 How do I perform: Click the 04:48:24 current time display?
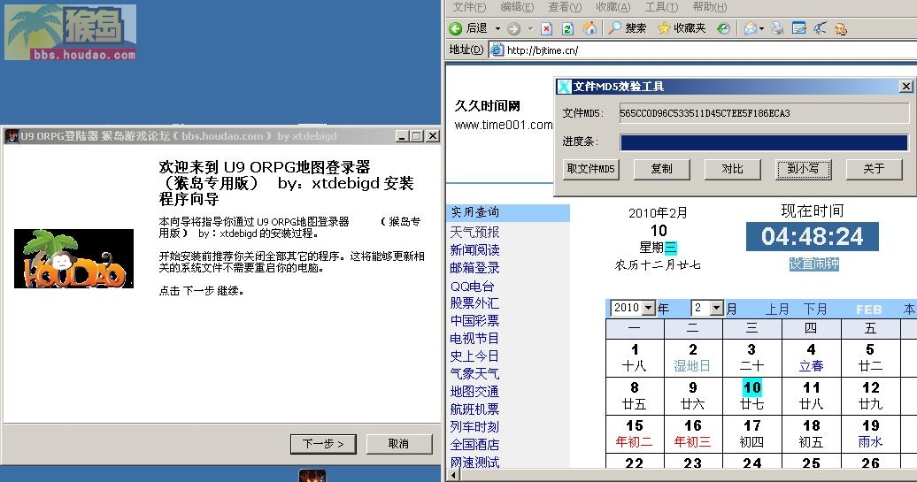813,237
